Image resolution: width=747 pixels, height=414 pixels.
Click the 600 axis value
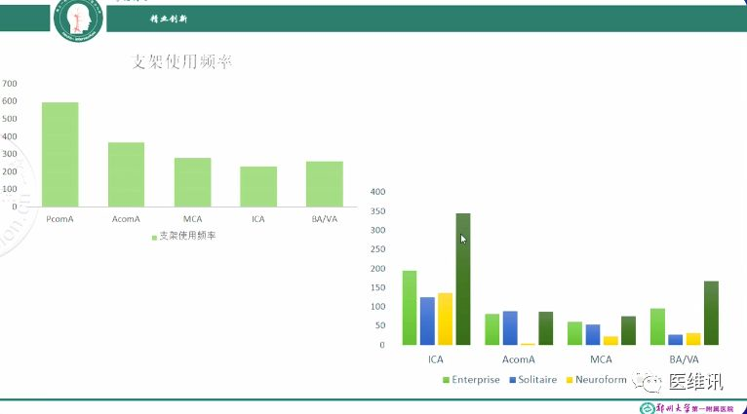[10, 101]
